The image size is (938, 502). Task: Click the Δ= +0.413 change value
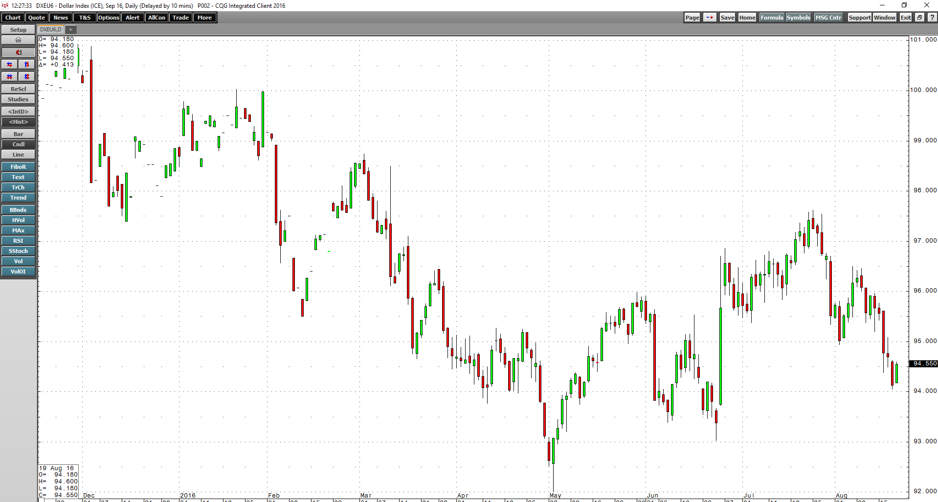pos(57,65)
